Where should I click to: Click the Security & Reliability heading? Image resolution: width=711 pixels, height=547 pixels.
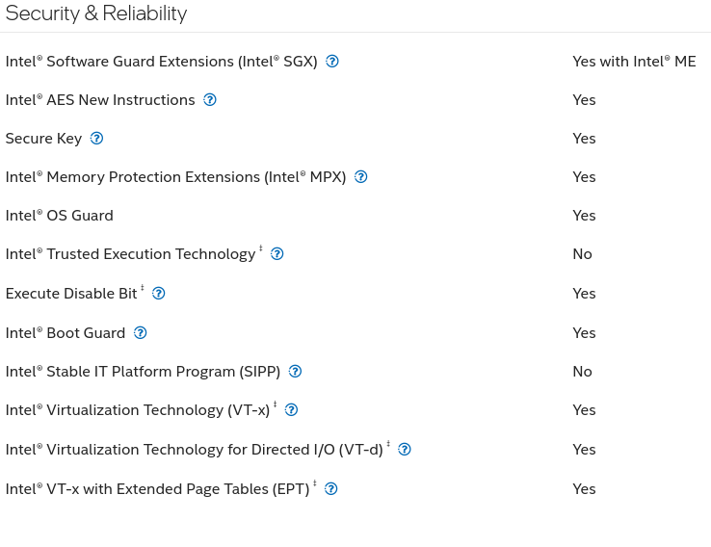pyautogui.click(x=96, y=13)
